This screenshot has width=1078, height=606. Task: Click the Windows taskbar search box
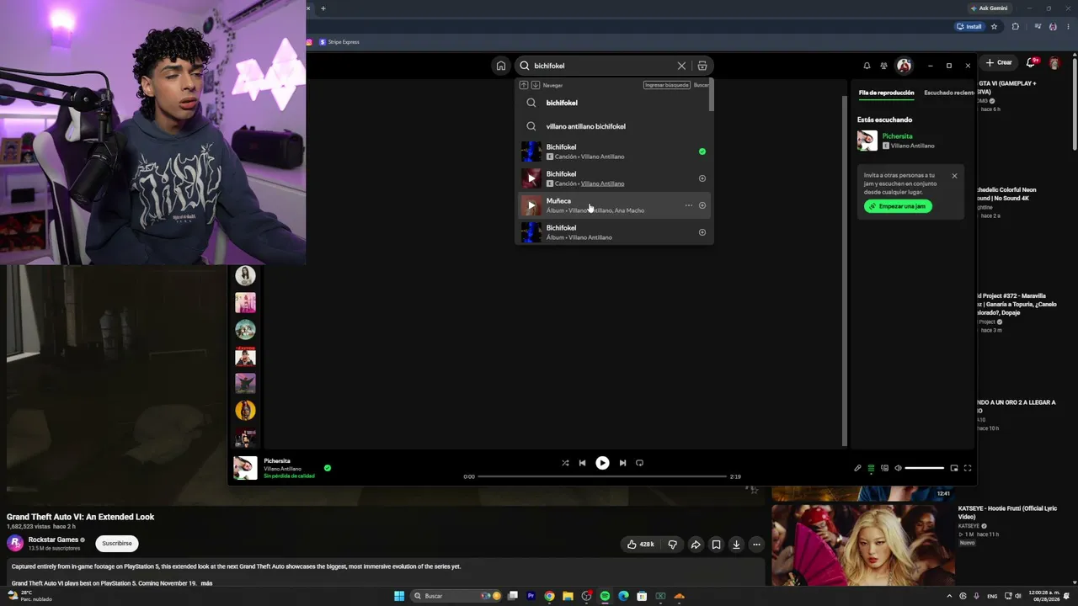[455, 596]
